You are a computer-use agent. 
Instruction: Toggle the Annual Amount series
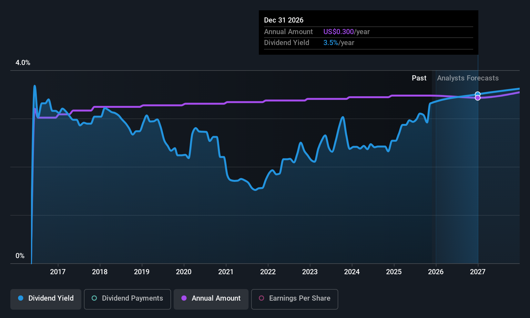211,299
